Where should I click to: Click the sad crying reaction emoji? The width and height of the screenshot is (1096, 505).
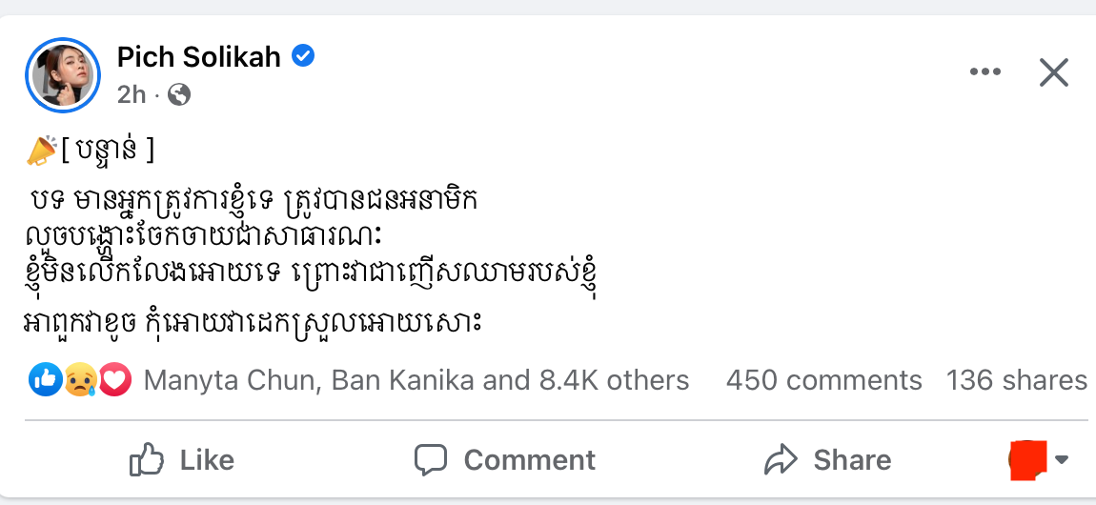click(x=79, y=381)
